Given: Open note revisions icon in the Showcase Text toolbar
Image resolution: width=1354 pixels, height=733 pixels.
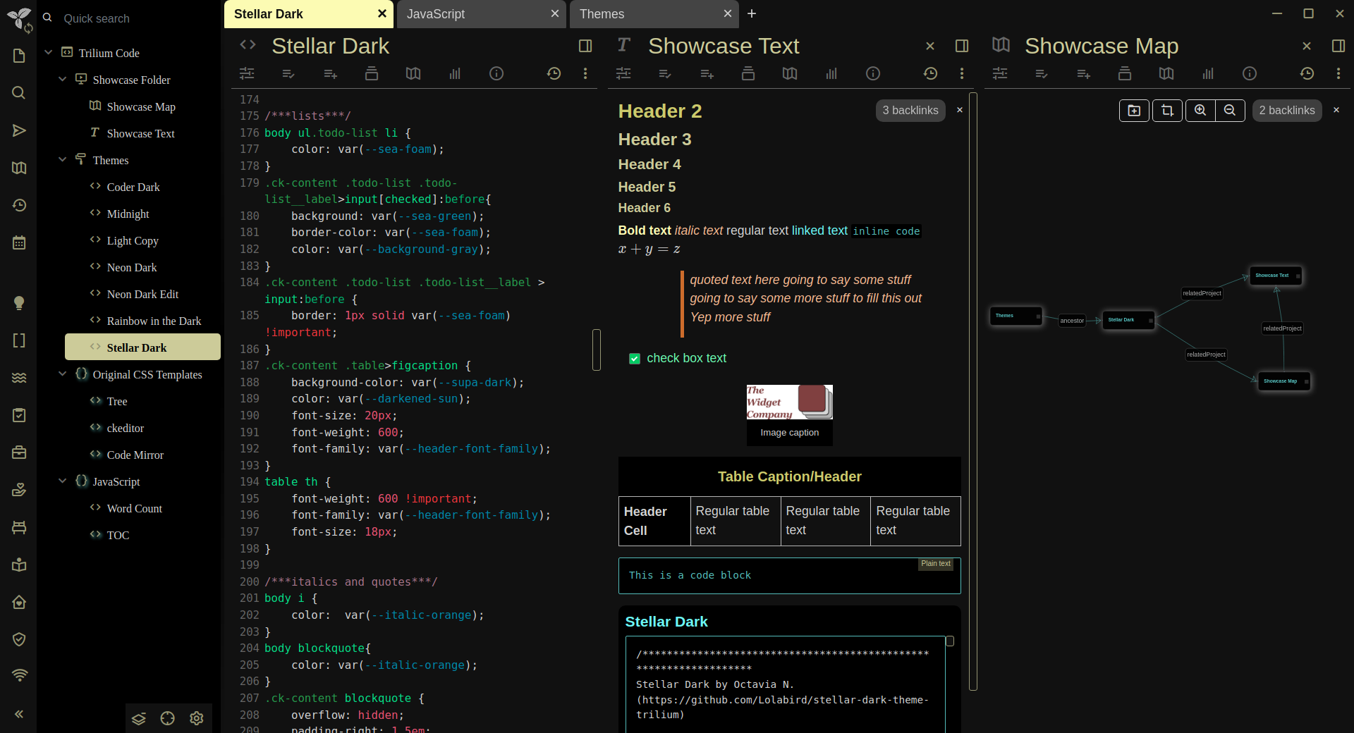Looking at the screenshot, I should (930, 73).
